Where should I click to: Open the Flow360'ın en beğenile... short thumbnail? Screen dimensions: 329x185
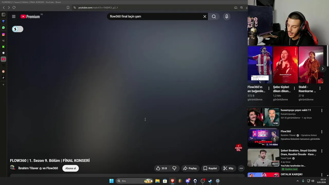click(260, 65)
